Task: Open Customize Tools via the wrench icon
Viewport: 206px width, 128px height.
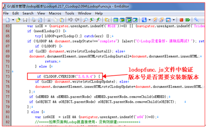Action: [x=196, y=20]
